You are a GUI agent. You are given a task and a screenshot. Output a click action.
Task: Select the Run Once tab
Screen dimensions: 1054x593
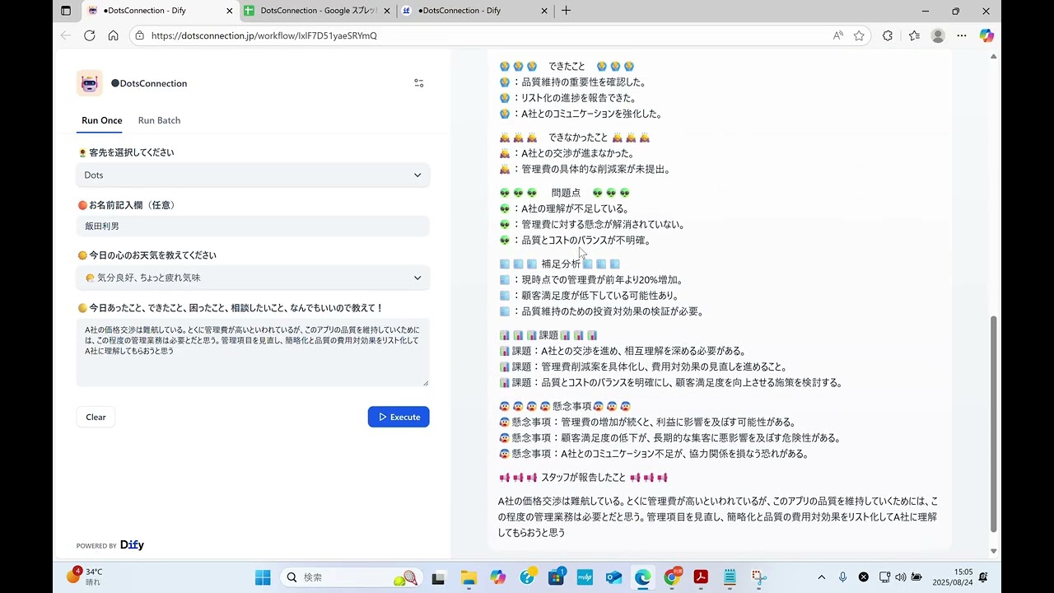[102, 120]
